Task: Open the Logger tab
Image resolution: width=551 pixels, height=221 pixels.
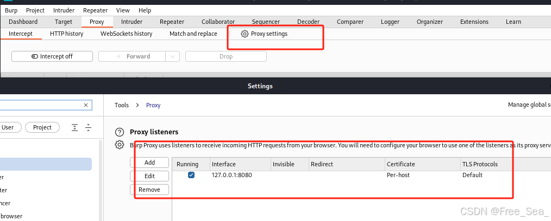Action: (390, 22)
